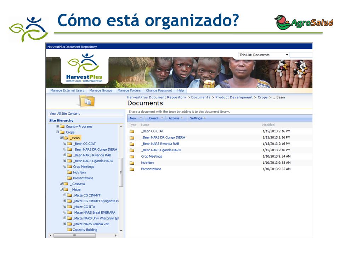The height and width of the screenshot is (255, 340).
Task: Expand _Bean CG CIAT node in tree
Action: [x=65, y=143]
